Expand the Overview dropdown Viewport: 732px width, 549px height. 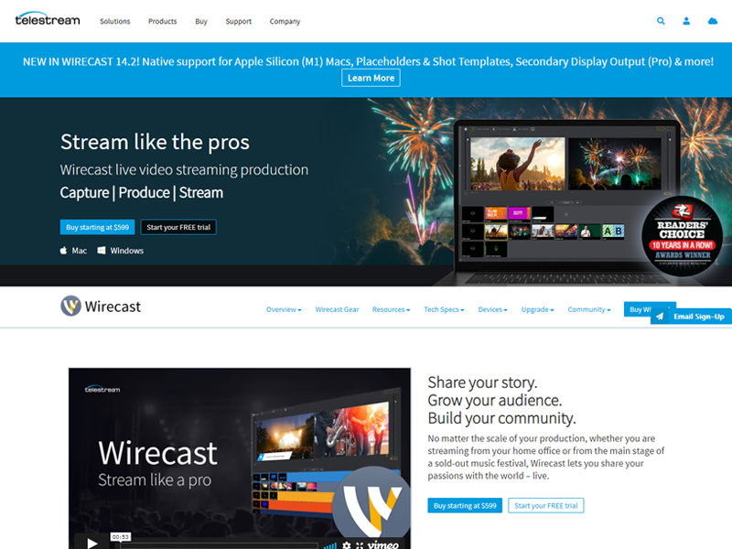(284, 309)
